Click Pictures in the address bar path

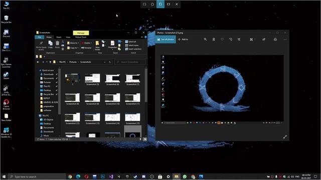[73, 62]
